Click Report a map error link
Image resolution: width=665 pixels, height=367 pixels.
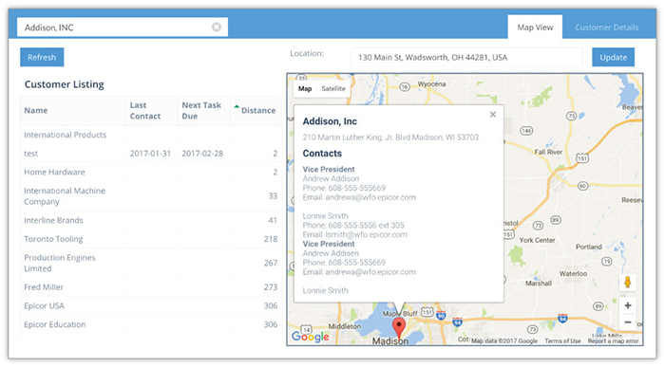[x=613, y=340]
